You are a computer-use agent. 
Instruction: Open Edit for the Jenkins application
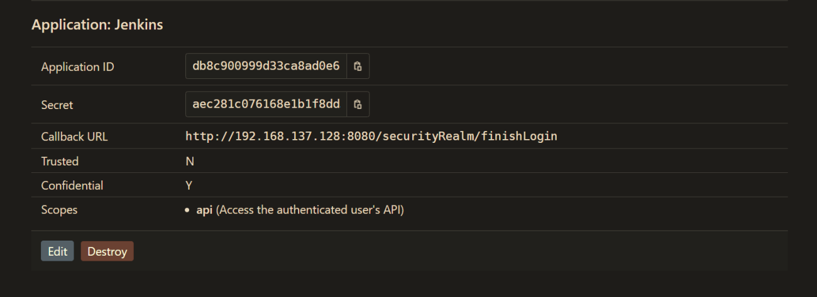tap(57, 251)
